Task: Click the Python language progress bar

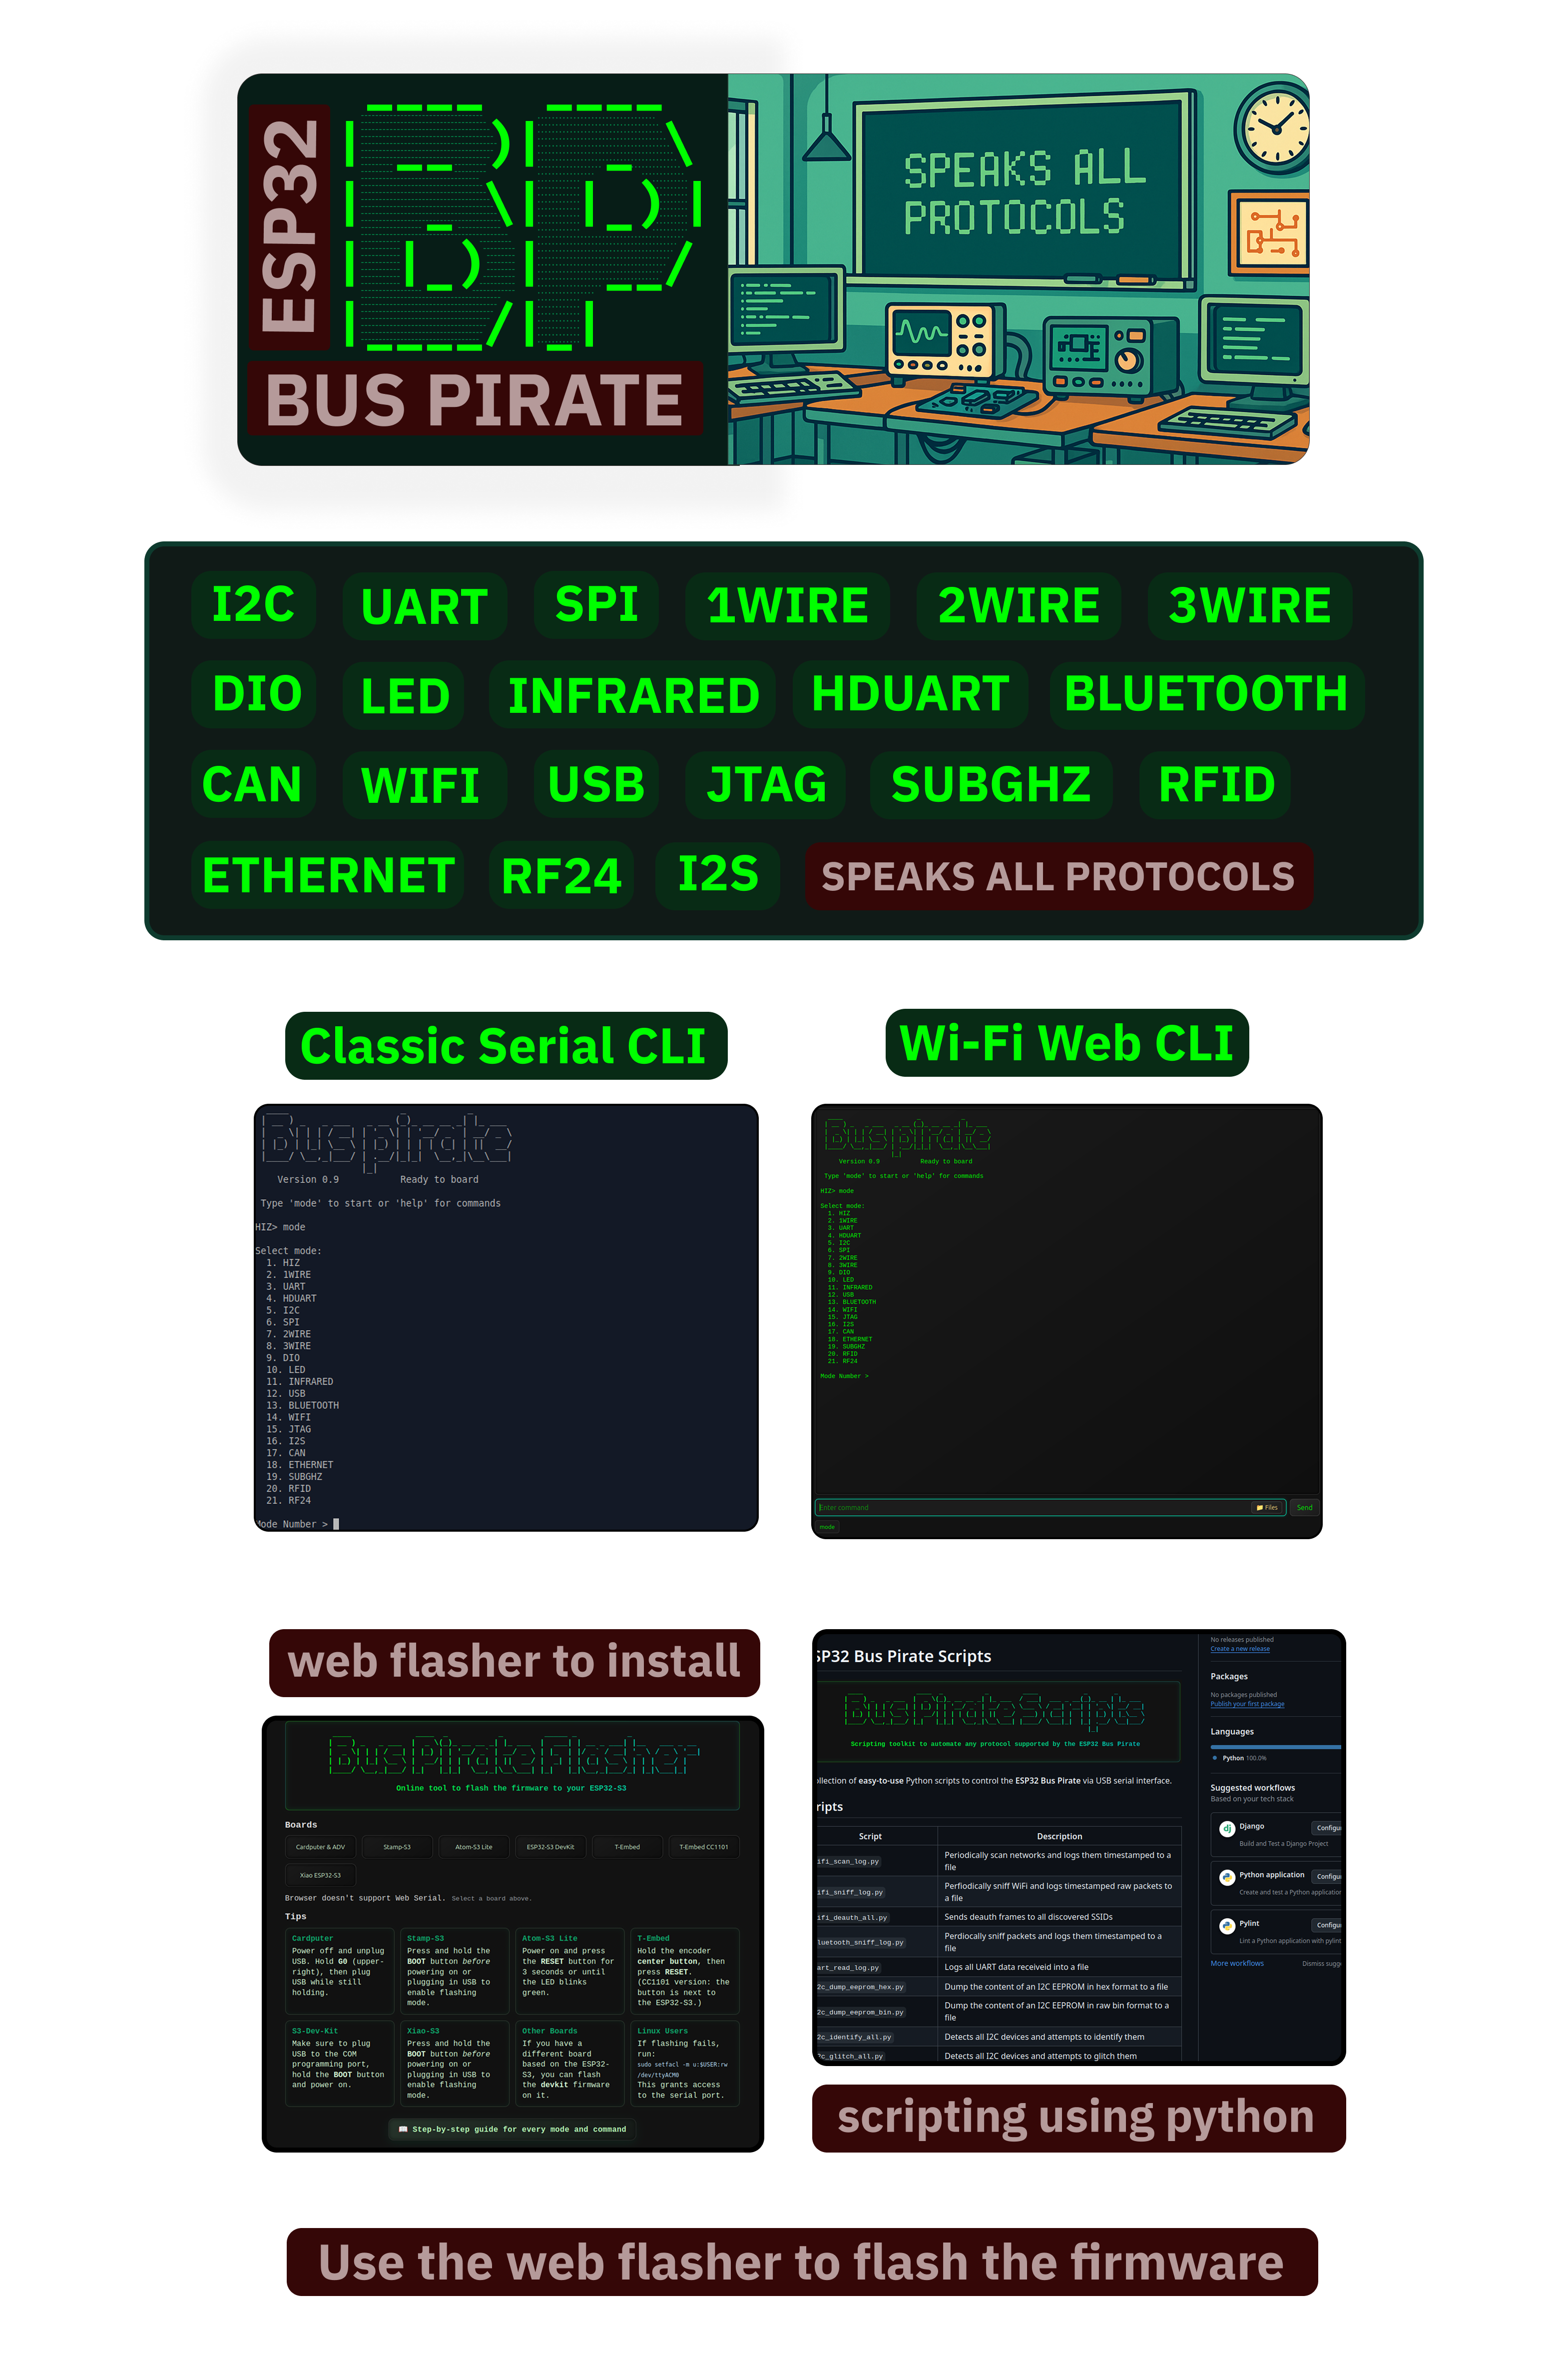Action: [1275, 1747]
